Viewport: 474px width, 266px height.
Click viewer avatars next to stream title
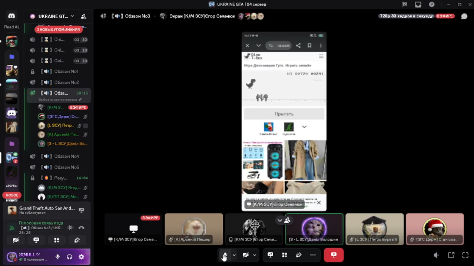point(251,16)
